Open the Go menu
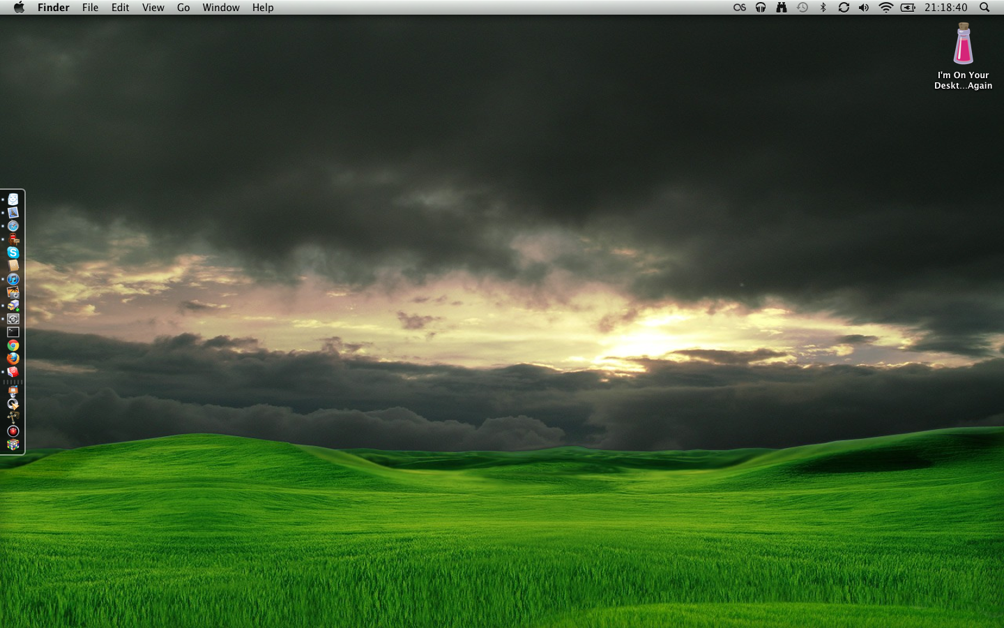Screen dimensions: 1004x628 point(183,8)
